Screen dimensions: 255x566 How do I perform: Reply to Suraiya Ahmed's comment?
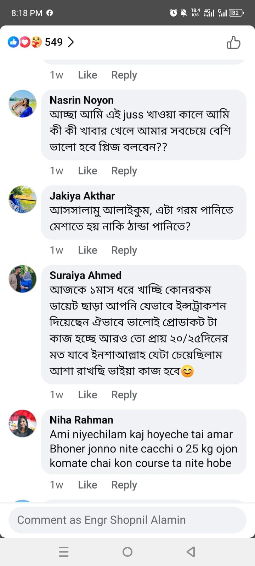[124, 395]
